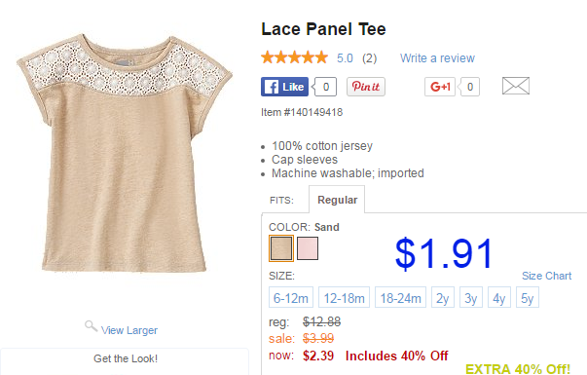Pick the 2y size option

pyautogui.click(x=443, y=297)
